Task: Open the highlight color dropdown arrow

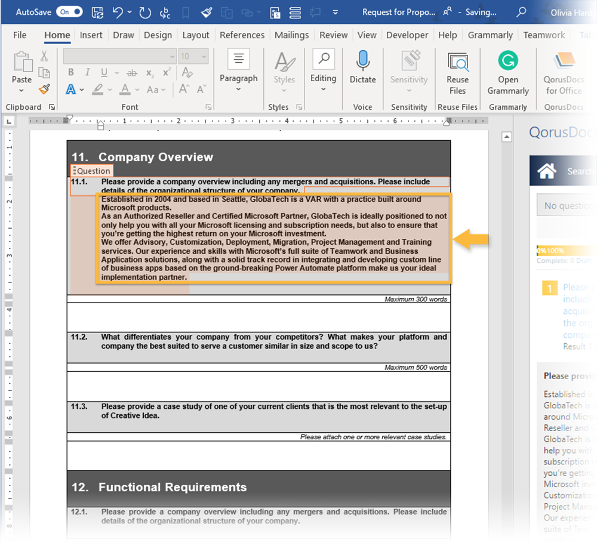Action: click(x=110, y=90)
